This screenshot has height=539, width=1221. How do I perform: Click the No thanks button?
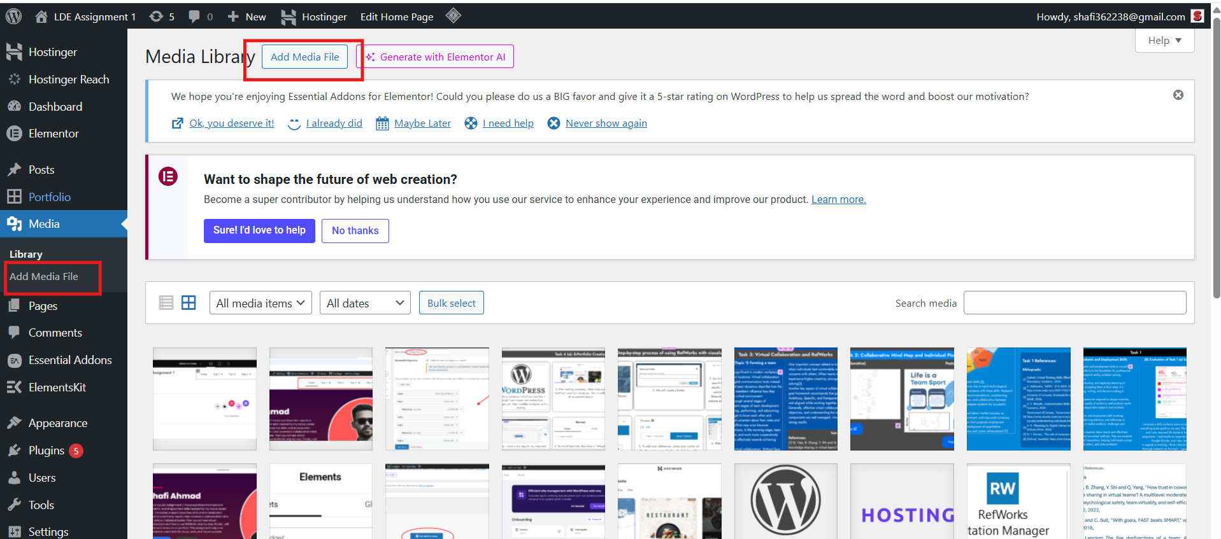(355, 230)
